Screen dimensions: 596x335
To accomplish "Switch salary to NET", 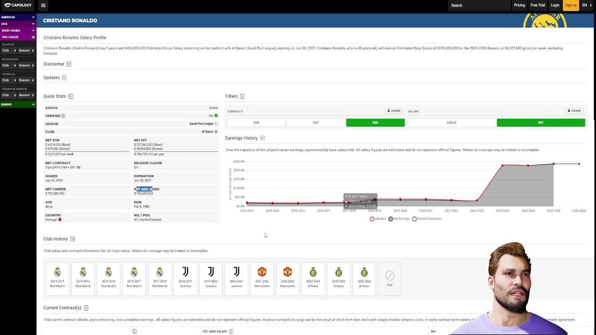I will click(x=541, y=123).
